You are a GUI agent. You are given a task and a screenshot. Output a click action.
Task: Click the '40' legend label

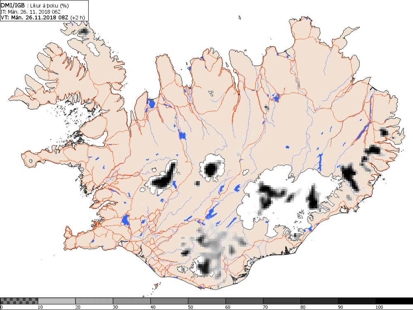click(153, 307)
